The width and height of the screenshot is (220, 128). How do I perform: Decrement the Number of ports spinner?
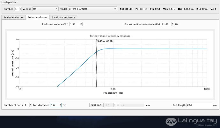pos(30,106)
